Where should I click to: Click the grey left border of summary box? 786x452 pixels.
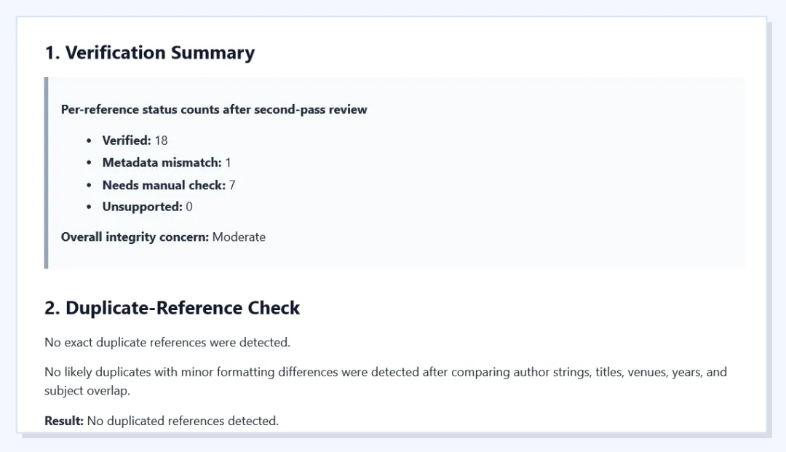pos(47,173)
